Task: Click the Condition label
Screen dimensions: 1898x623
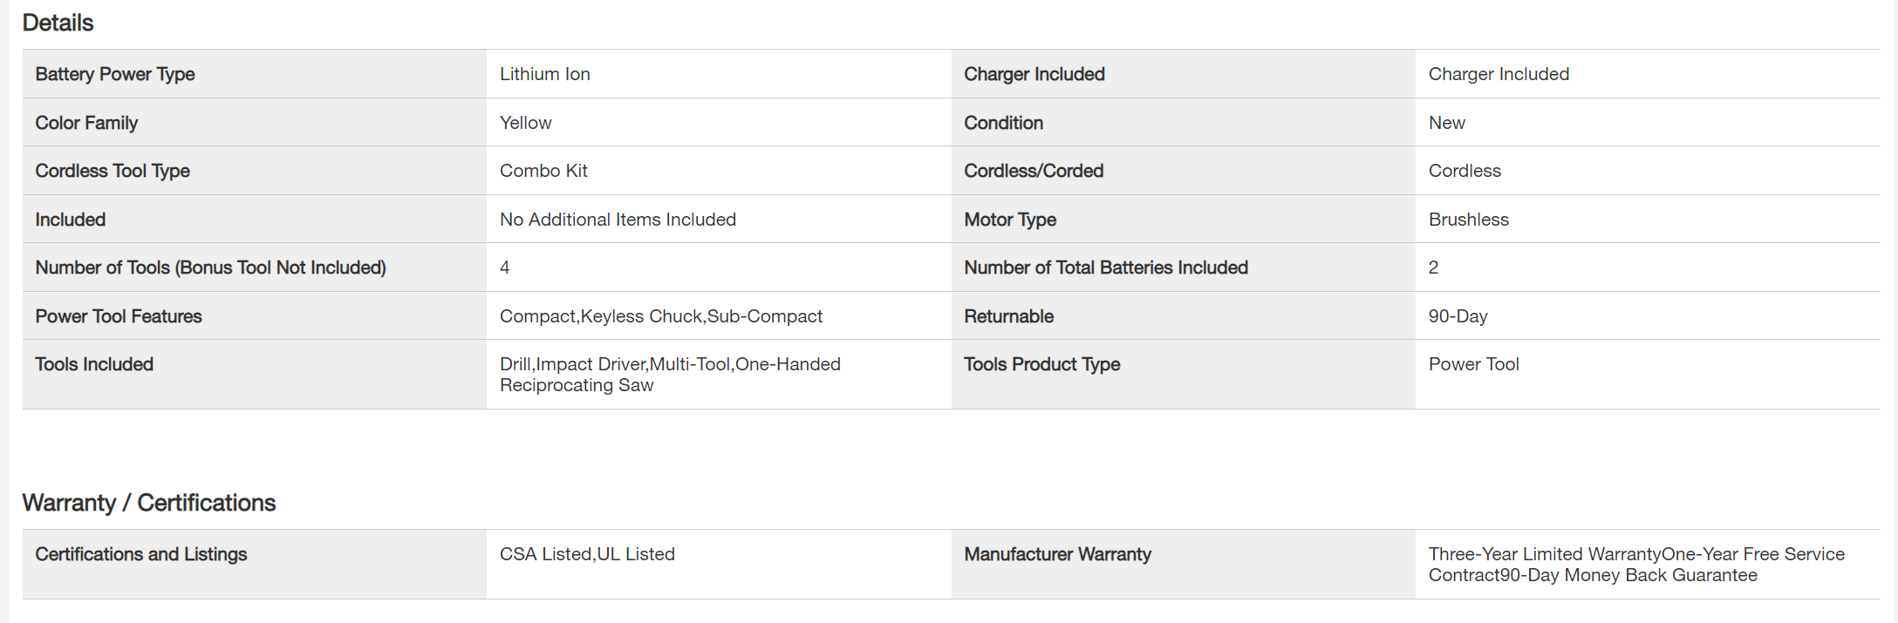Action: coord(1003,123)
